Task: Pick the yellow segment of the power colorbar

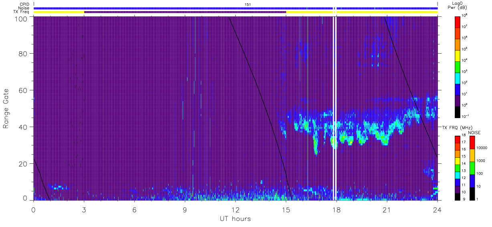Action: (x=458, y=55)
